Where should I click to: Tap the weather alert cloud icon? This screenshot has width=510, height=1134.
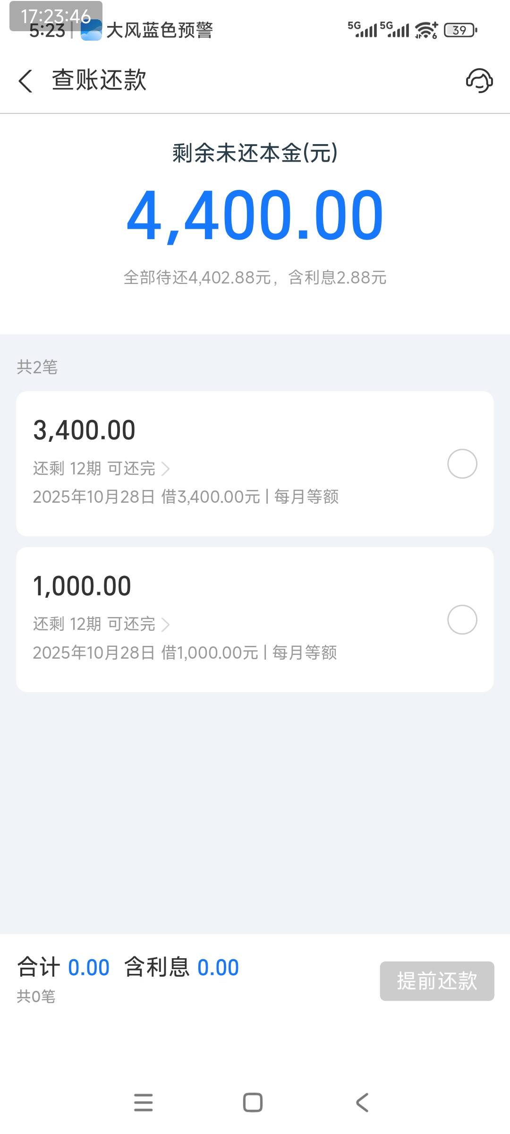[x=91, y=31]
